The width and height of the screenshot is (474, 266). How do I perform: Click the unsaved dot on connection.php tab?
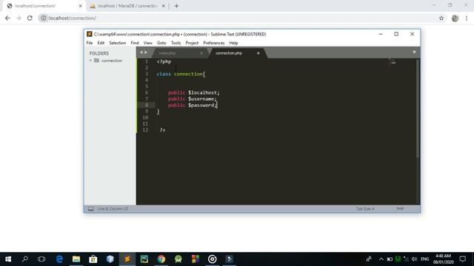pyautogui.click(x=258, y=53)
